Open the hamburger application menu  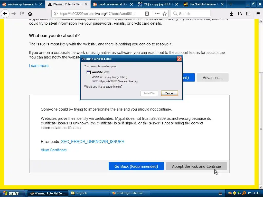(258, 14)
